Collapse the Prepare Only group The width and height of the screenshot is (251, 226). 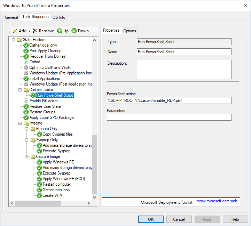coord(27,129)
